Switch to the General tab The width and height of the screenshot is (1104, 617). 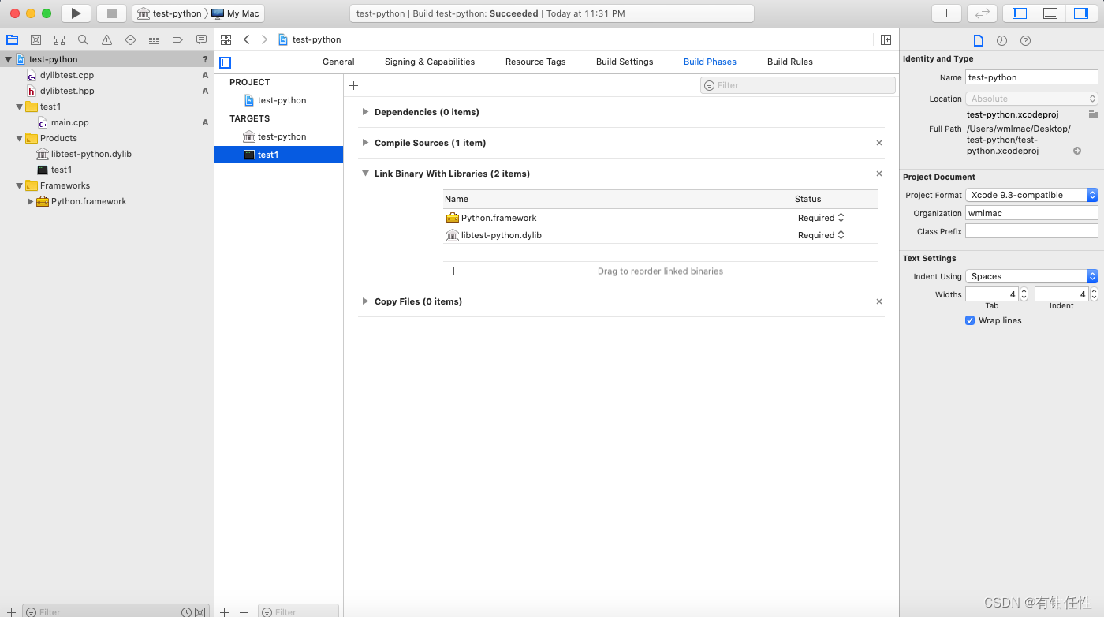[338, 62]
